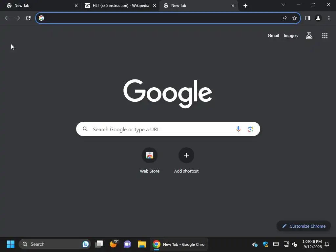Open Windows Security tray icon

[265, 244]
